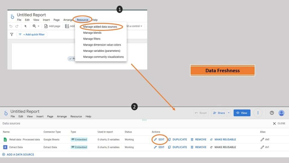
Task: Click Embedded badge in Extract Data row
Action: click(x=79, y=147)
